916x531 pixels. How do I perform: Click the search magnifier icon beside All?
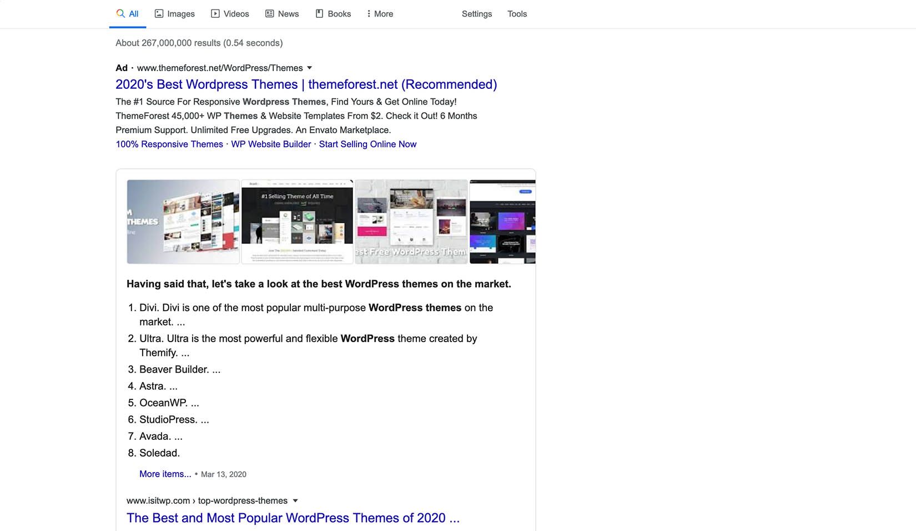pyautogui.click(x=120, y=13)
